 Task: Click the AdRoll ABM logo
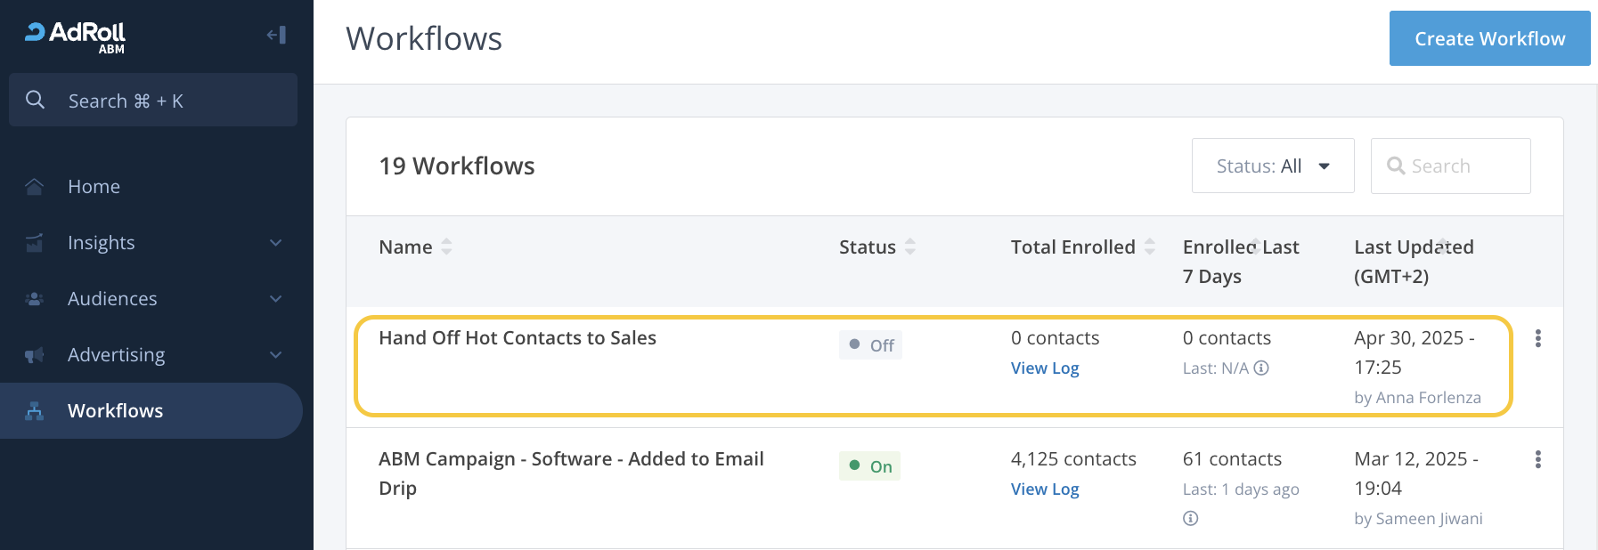point(76,36)
